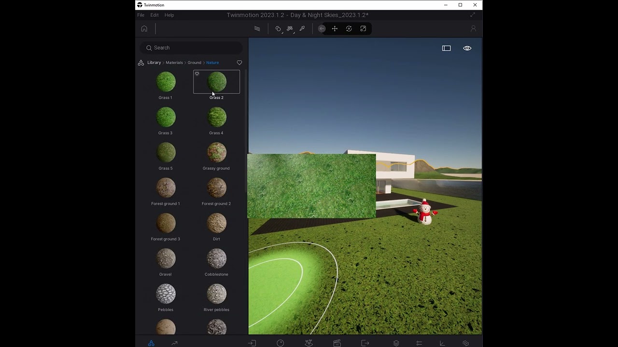This screenshot has width=618, height=347.
Task: Favorite the Nature category with the heart
Action: (x=239, y=63)
